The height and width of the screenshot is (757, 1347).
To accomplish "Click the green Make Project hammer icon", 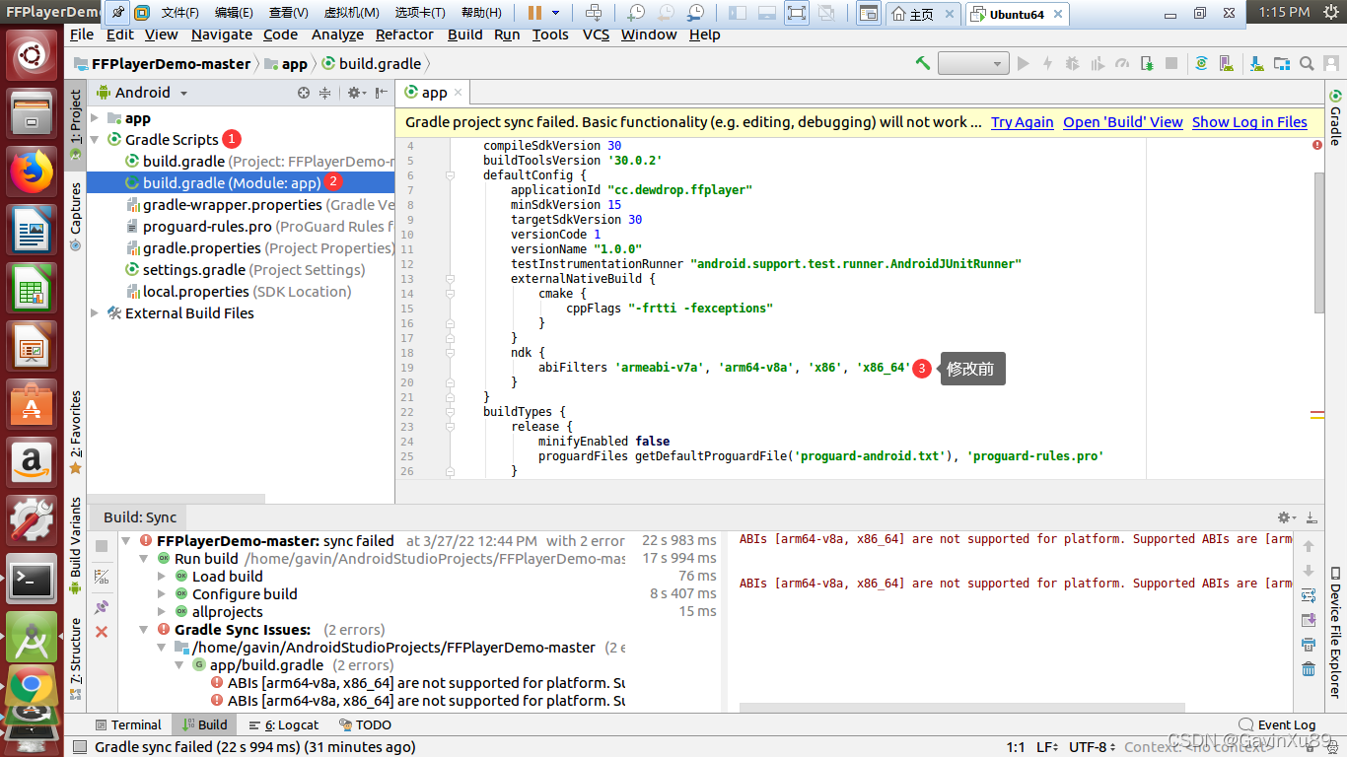I will coord(923,63).
